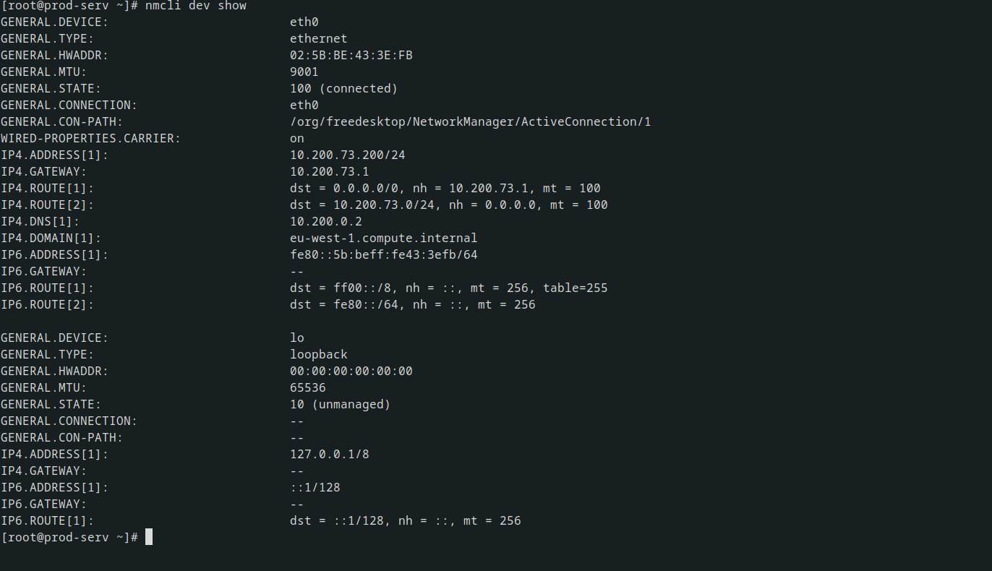
Task: Click the WIRED-PROPERTIES.CARRIER label
Action: (90, 139)
